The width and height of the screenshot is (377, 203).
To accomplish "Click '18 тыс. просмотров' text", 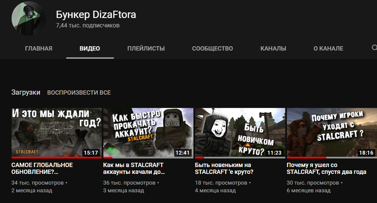I will (221, 183).
